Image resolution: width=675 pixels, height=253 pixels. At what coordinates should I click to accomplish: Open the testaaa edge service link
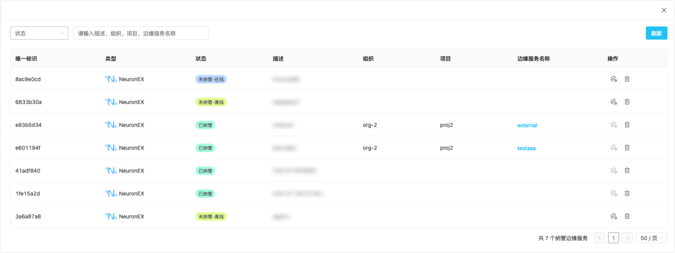point(526,148)
